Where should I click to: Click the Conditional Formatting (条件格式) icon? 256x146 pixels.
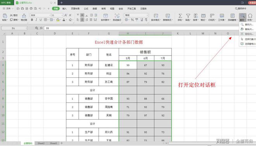pos(156,16)
